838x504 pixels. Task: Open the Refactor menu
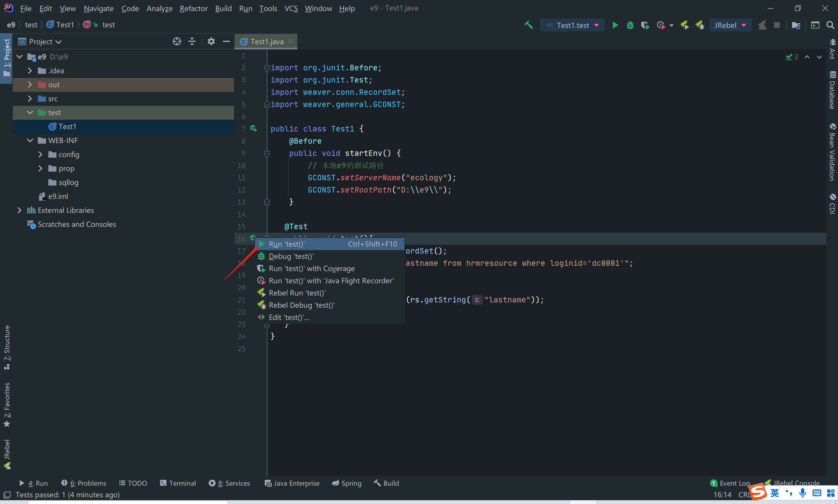point(193,8)
